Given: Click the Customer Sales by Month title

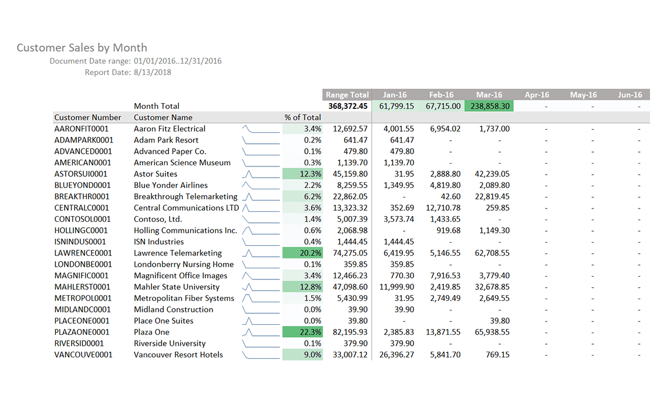Looking at the screenshot, I should click(82, 48).
